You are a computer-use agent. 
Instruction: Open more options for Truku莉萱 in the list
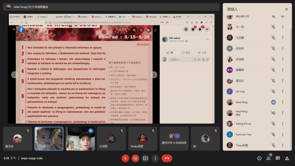pyautogui.click(x=282, y=145)
